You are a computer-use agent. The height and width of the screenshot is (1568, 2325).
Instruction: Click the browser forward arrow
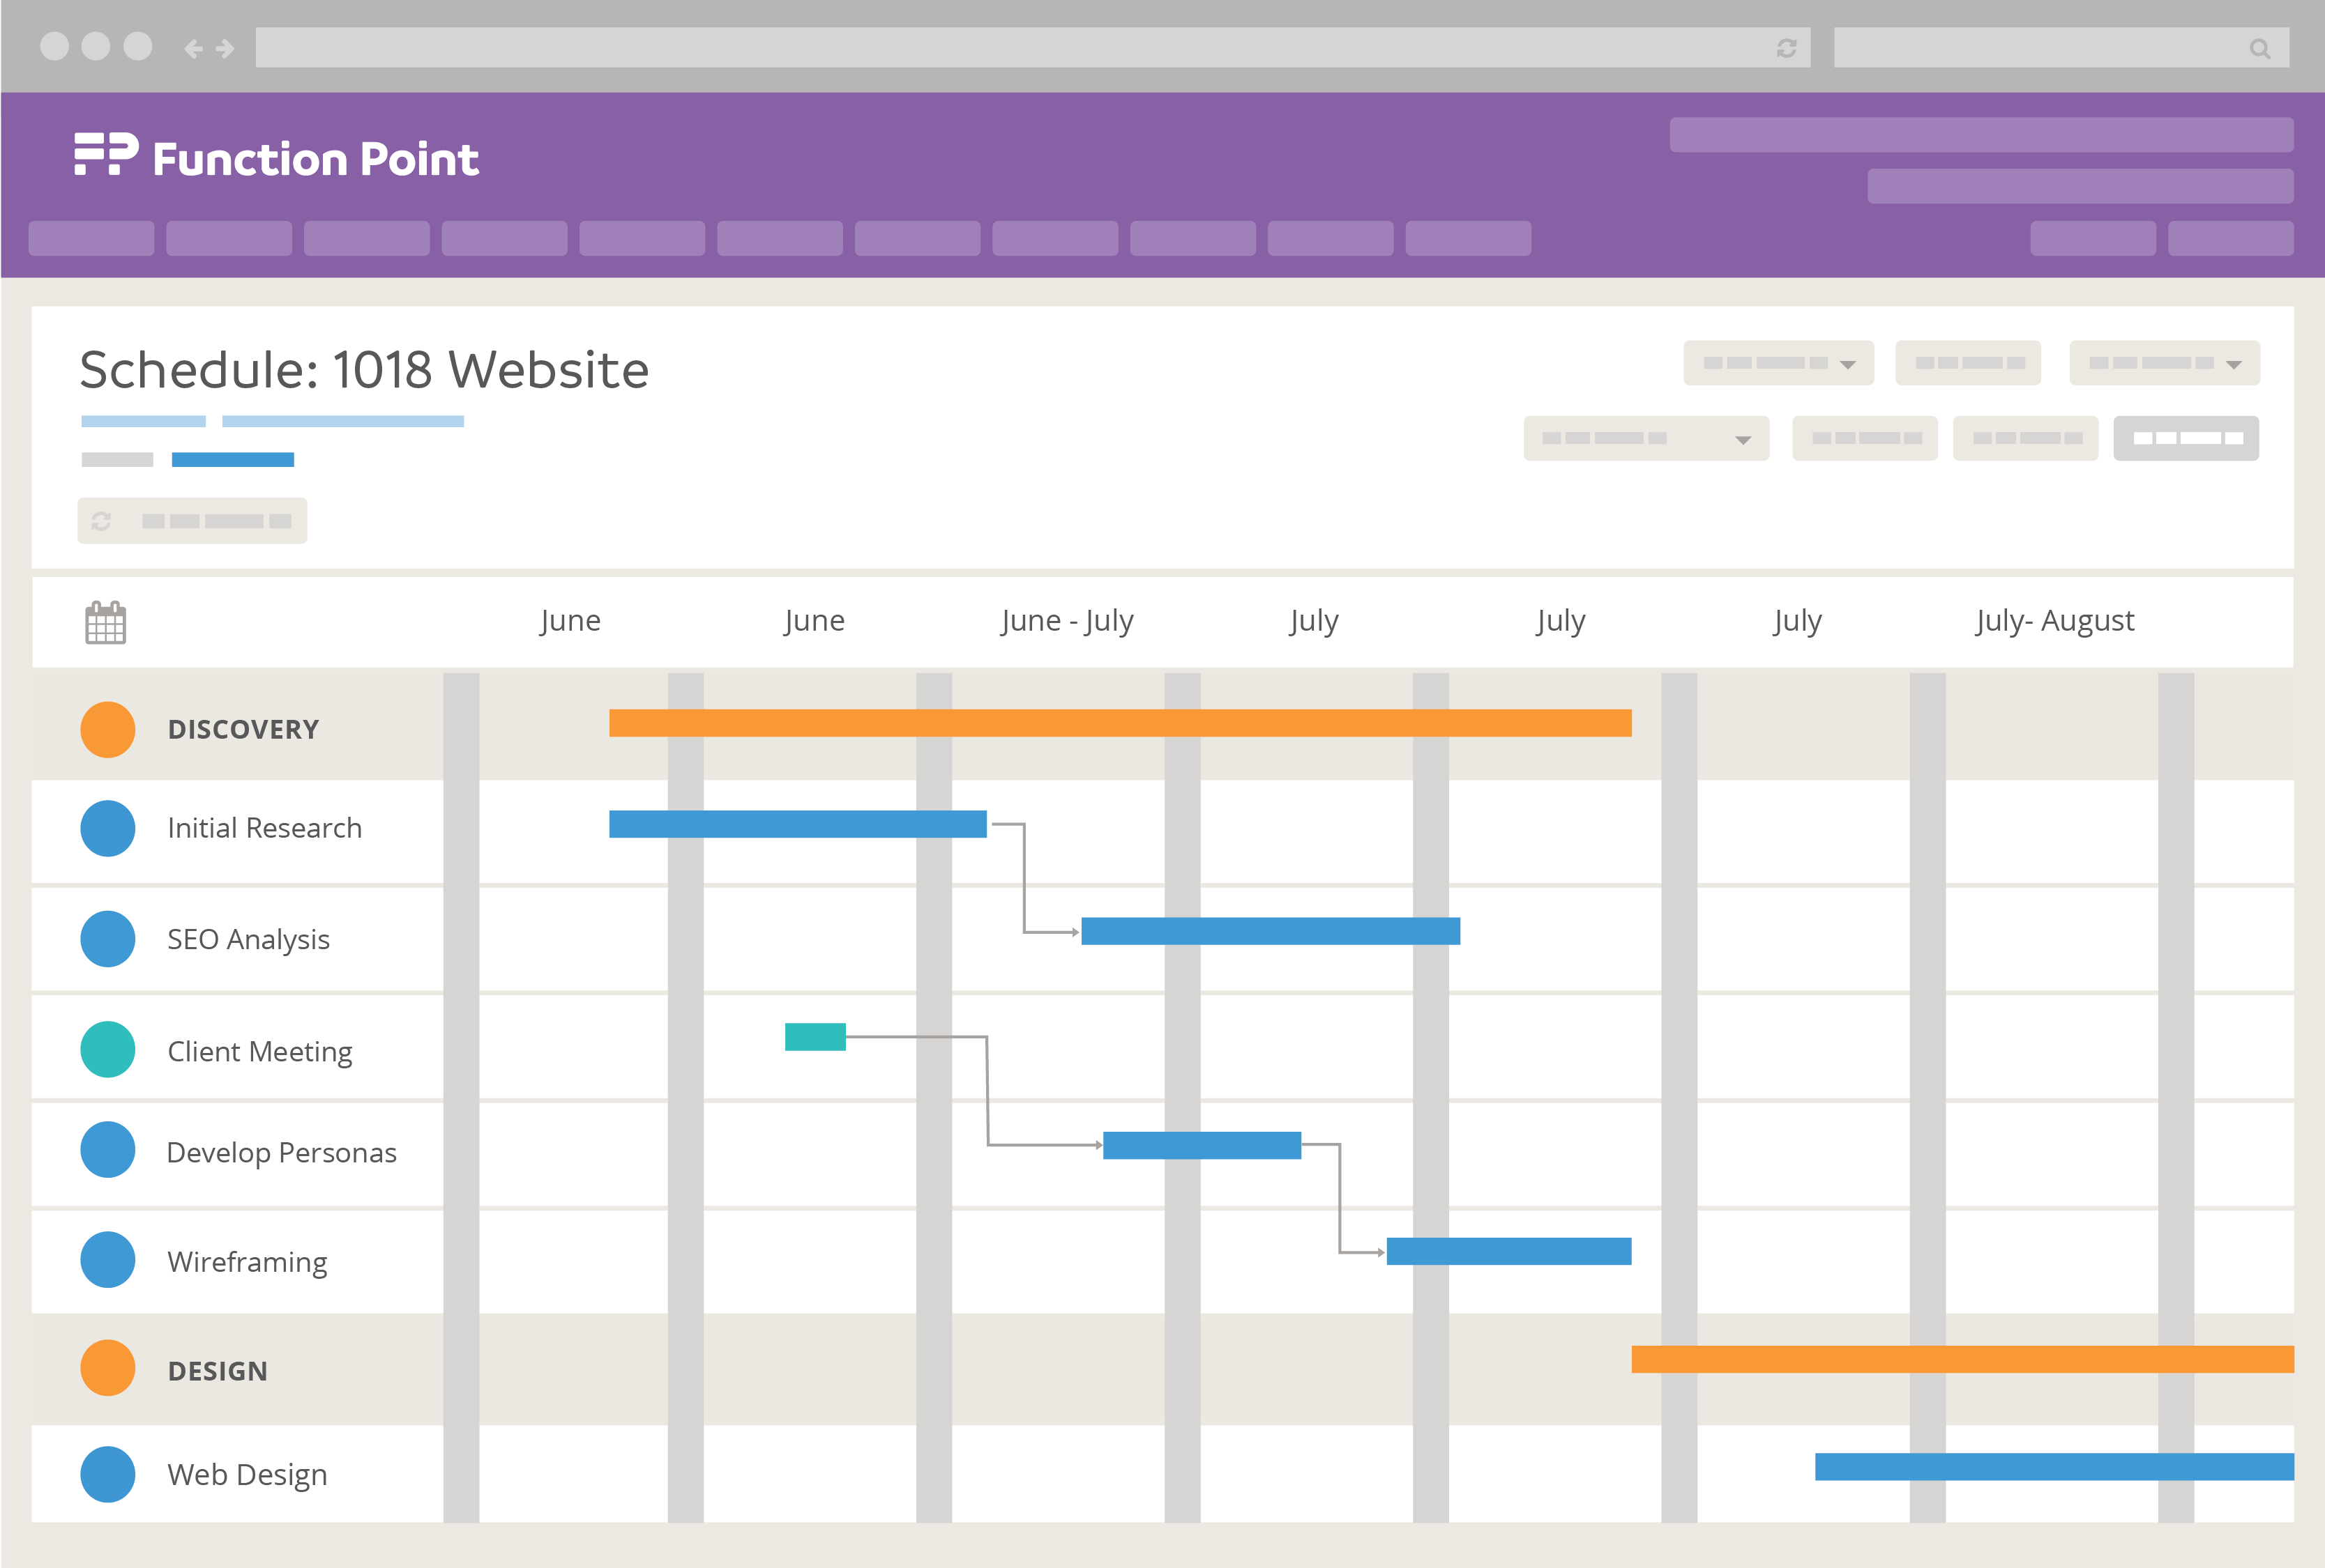coord(225,48)
